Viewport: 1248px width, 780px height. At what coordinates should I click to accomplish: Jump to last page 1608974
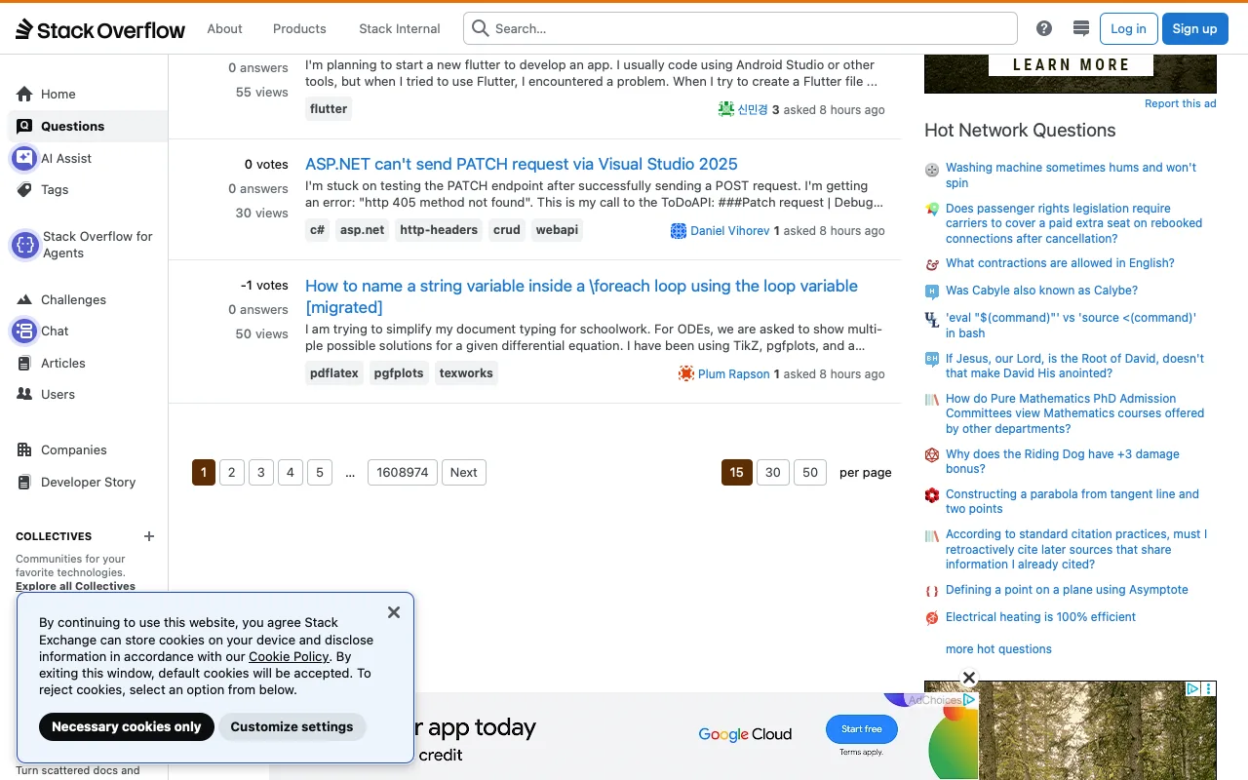(x=403, y=472)
